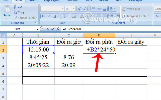Image resolution: width=161 pixels, height=100 pixels.
Task: Select column E header
Action: point(131,35)
